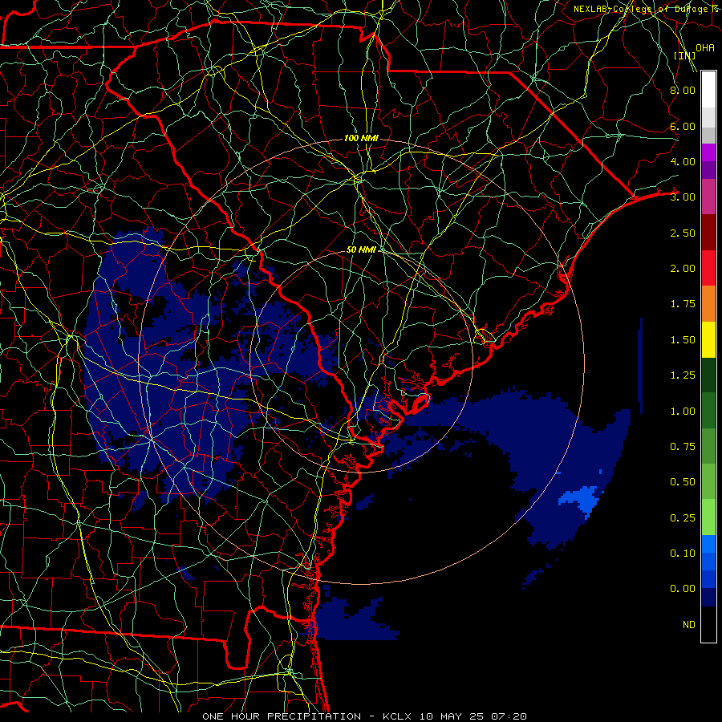Pick the dark green 1.25 legend color
This screenshot has height=722, width=722.
[708, 375]
